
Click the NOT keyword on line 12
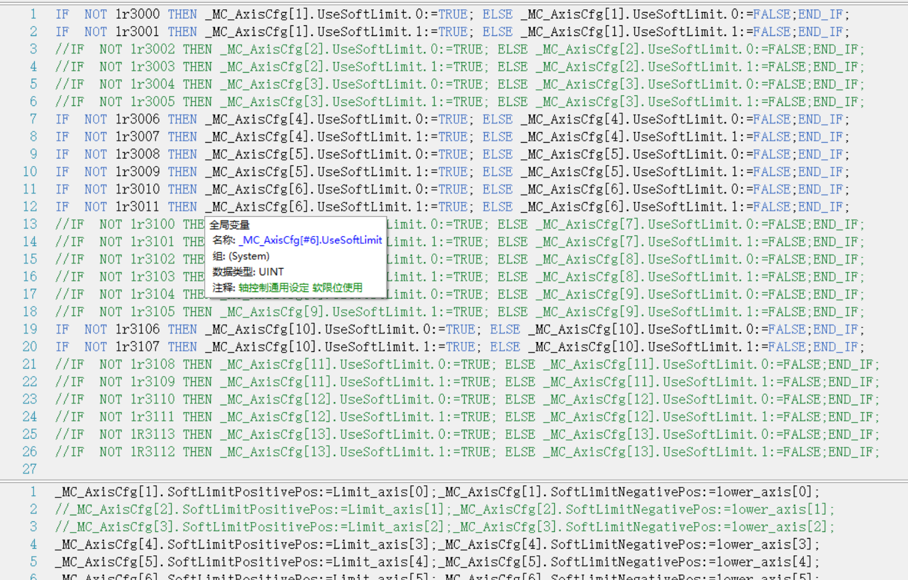95,207
